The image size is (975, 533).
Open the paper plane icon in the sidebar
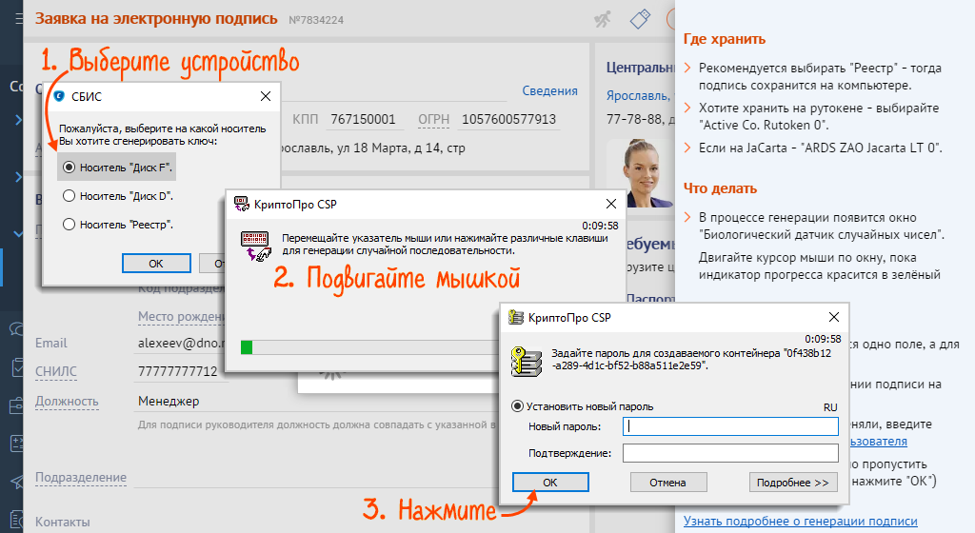click(x=17, y=482)
